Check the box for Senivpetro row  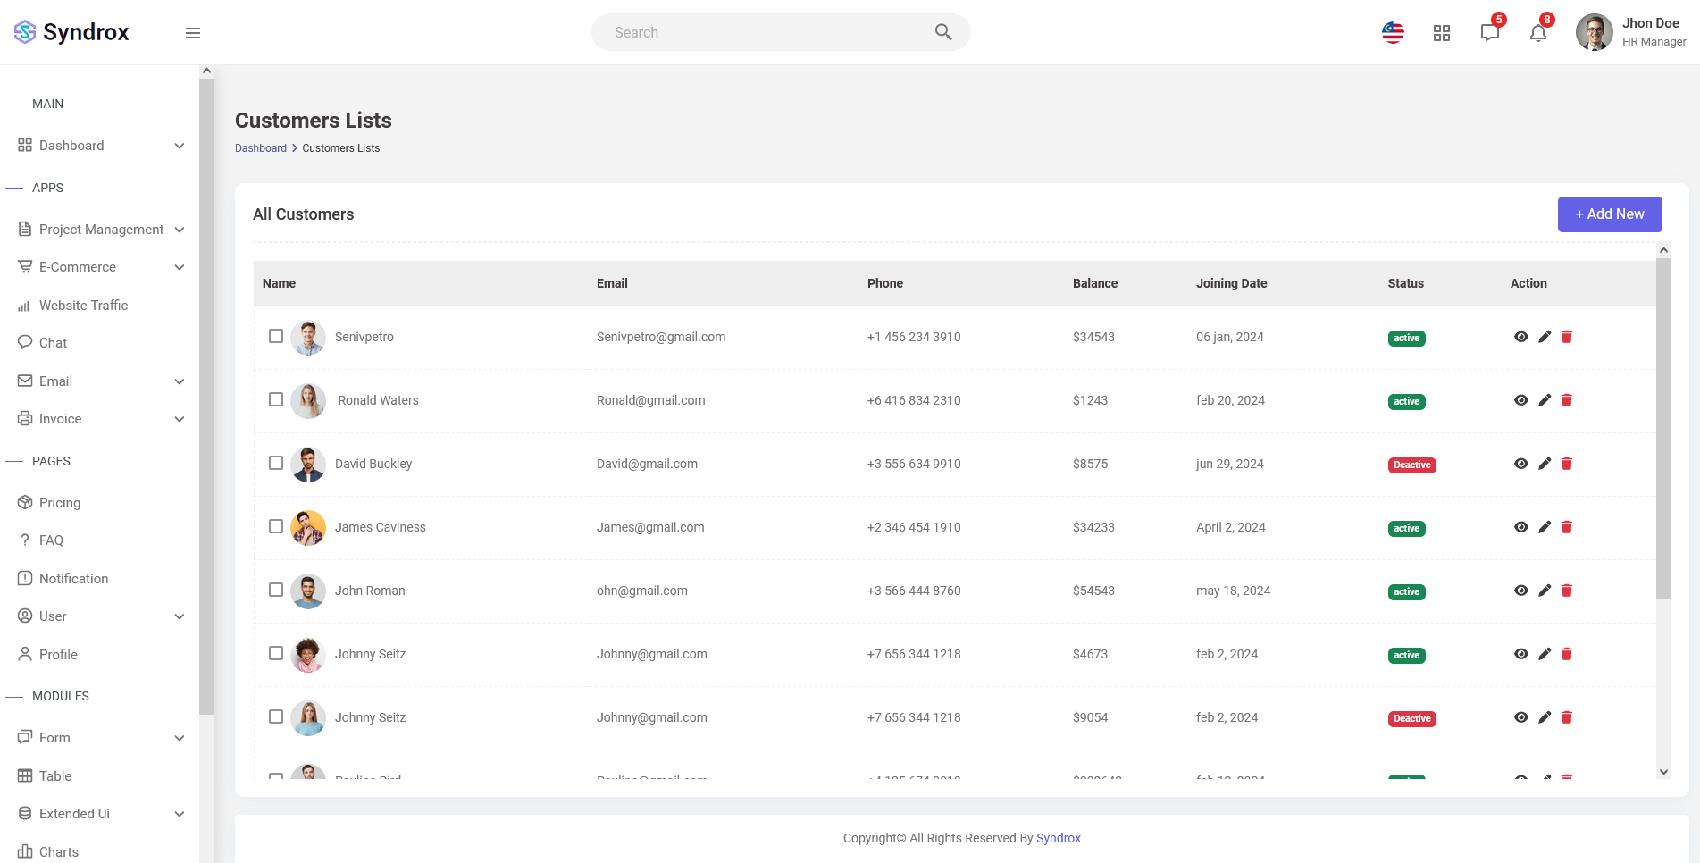click(x=276, y=336)
